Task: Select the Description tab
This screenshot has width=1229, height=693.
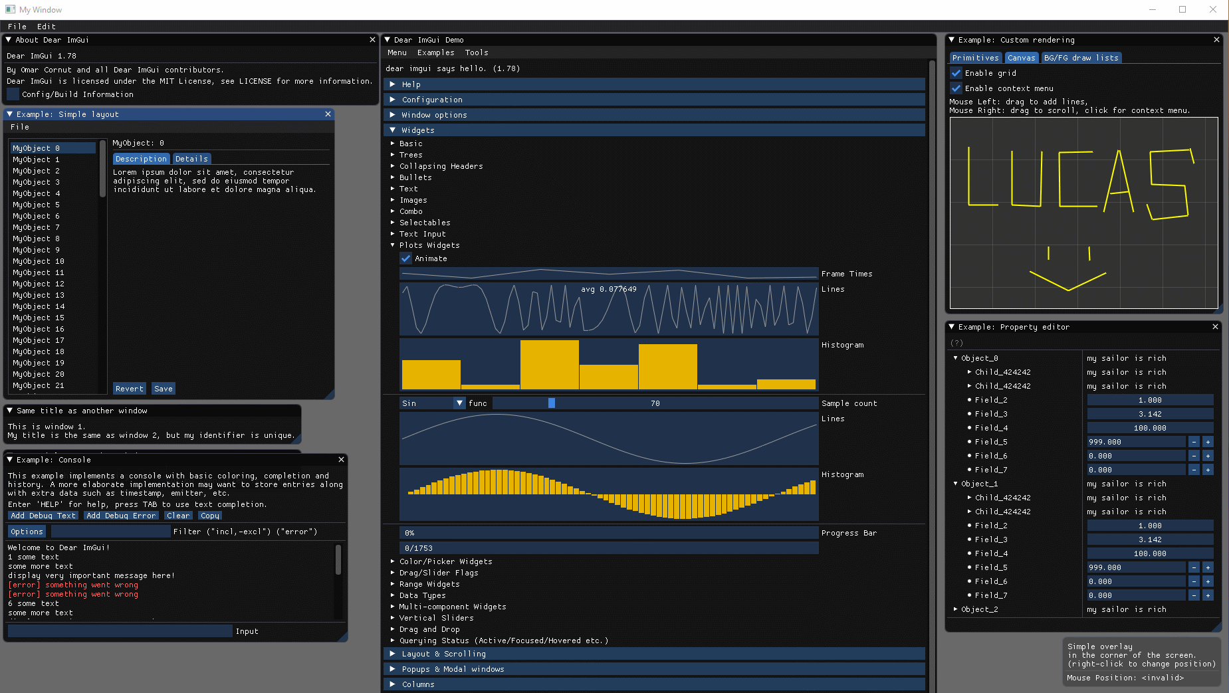Action: (x=141, y=159)
